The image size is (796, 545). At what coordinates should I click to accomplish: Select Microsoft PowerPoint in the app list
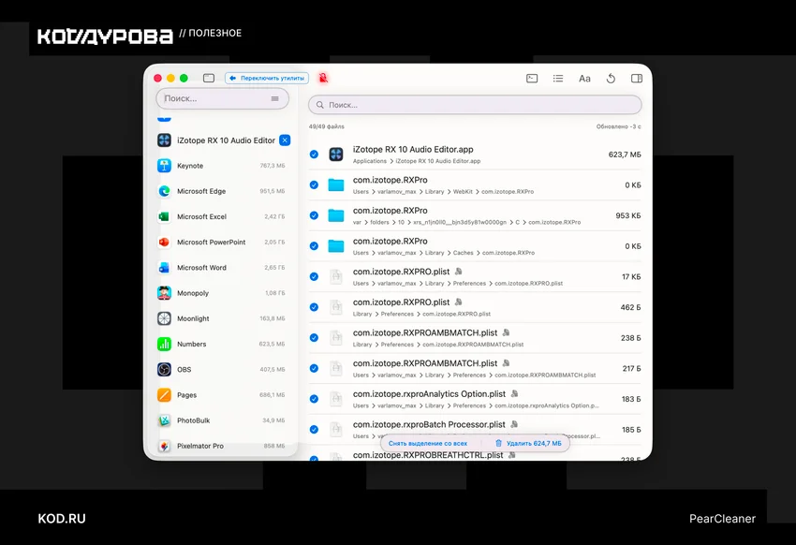[x=222, y=242]
